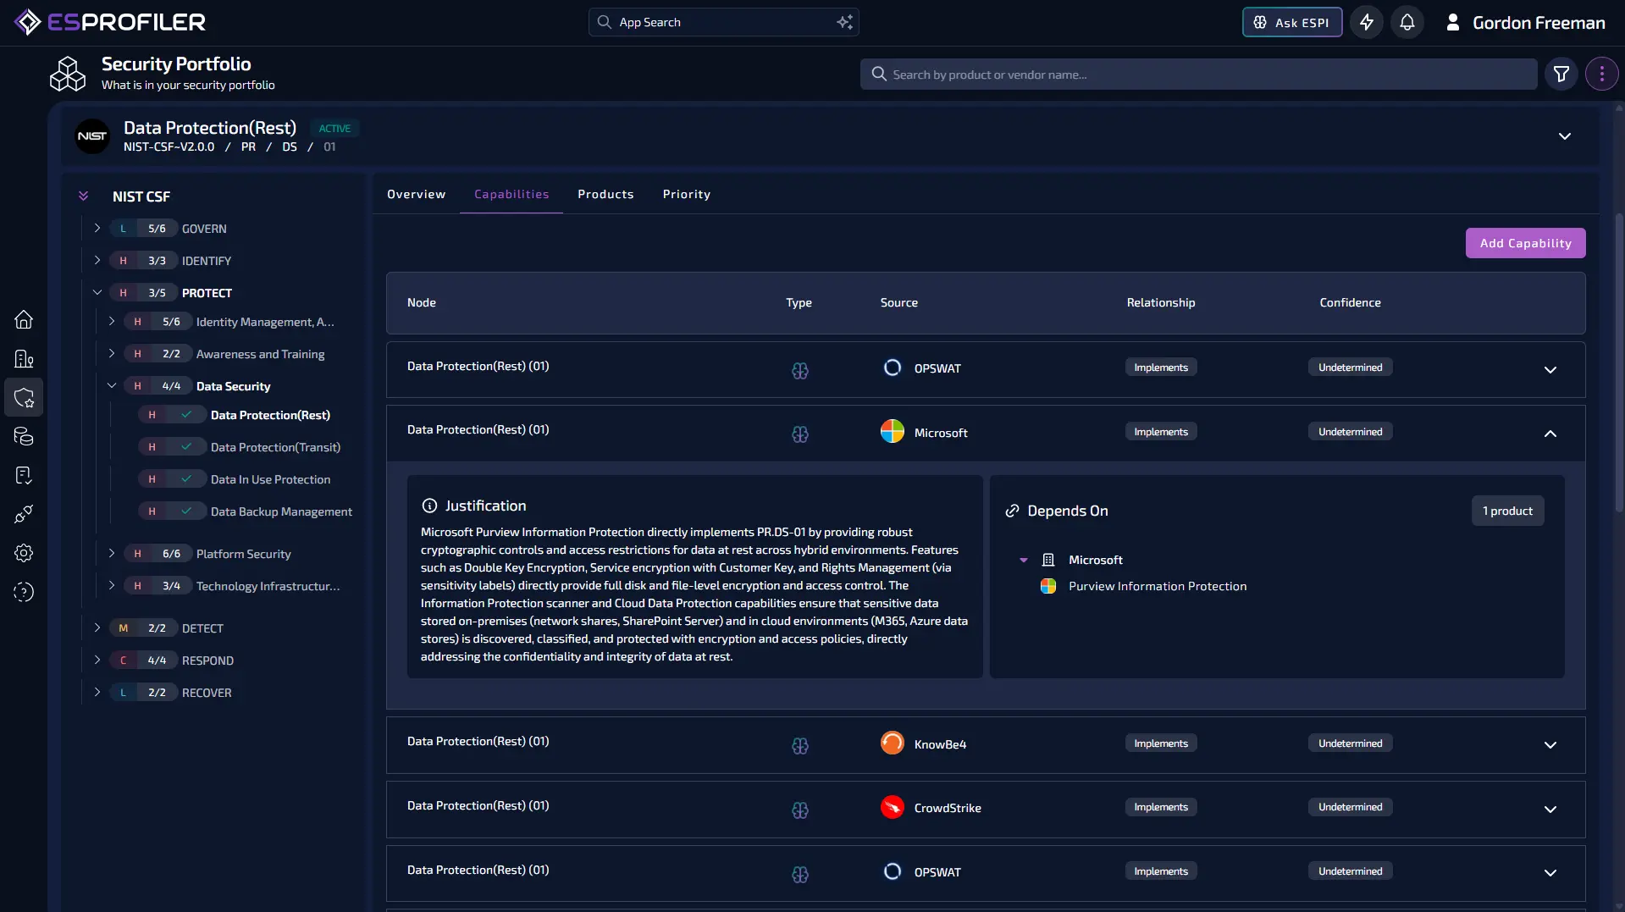1625x912 pixels.
Task: Click the lightning bolt quick actions icon
Action: pos(1367,22)
